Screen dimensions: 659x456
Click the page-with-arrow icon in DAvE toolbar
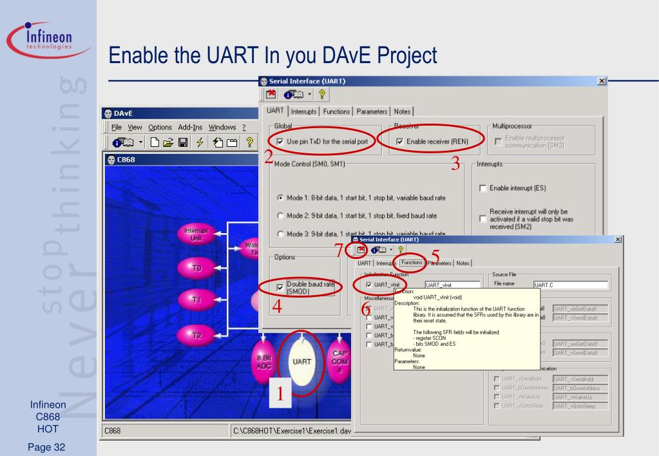click(217, 142)
